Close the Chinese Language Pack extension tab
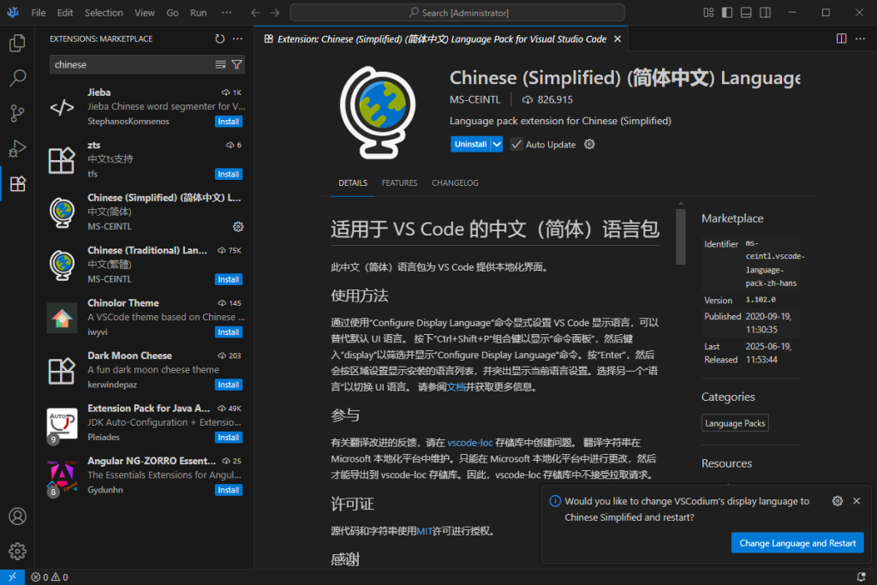This screenshot has height=585, width=877. pos(617,39)
